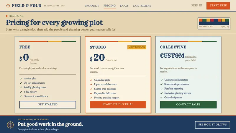The width and height of the screenshot is (236, 133).
Task: Click the checkmark beside Priority growing support
Action: point(91,98)
